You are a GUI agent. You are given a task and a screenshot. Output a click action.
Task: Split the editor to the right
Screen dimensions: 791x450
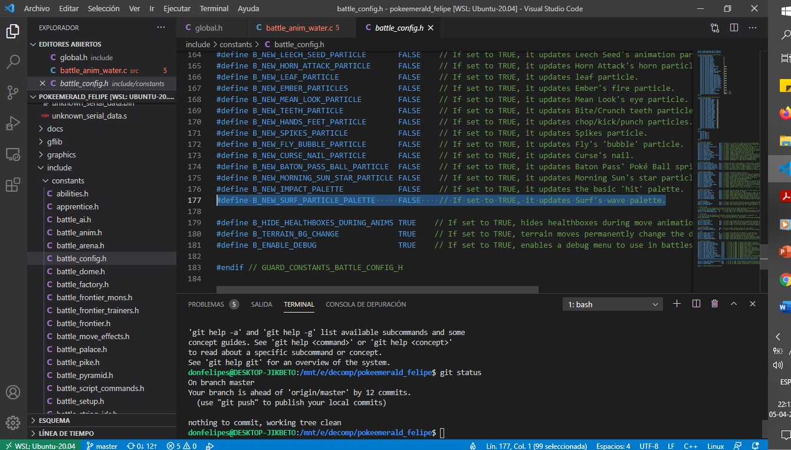(734, 28)
